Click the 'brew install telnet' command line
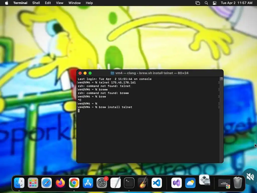257x193 pixels. [105, 107]
